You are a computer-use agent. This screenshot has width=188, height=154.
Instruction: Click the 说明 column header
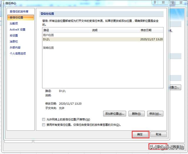115,30
